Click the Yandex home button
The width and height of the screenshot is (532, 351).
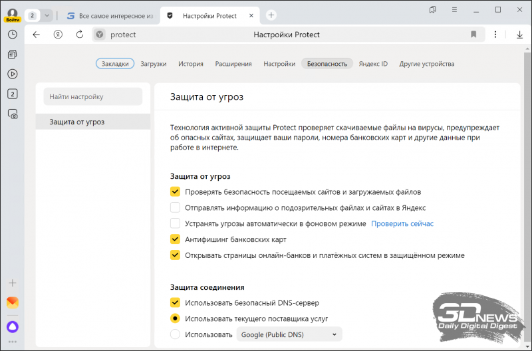[58, 35]
